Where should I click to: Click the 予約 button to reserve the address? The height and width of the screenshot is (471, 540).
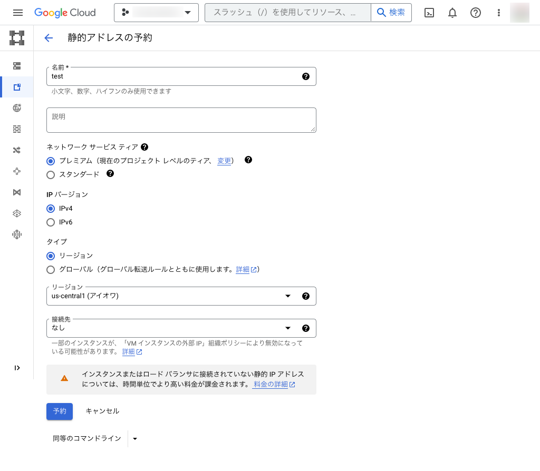(x=60, y=411)
